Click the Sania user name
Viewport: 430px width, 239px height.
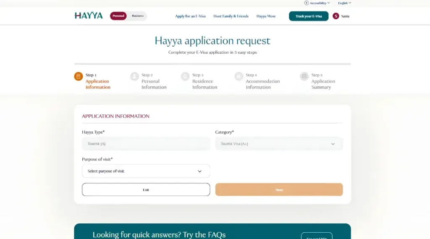pyautogui.click(x=345, y=16)
